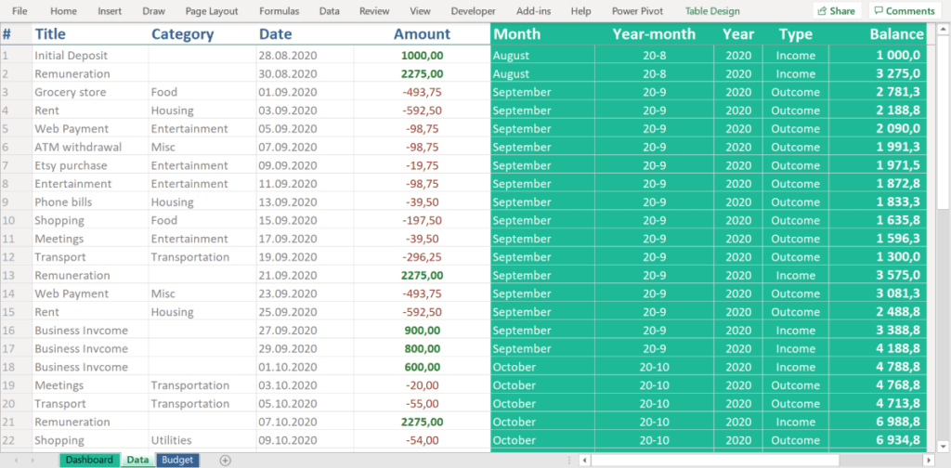Select the 1000,00 amount cell
The width and height of the screenshot is (951, 468).
(x=422, y=55)
